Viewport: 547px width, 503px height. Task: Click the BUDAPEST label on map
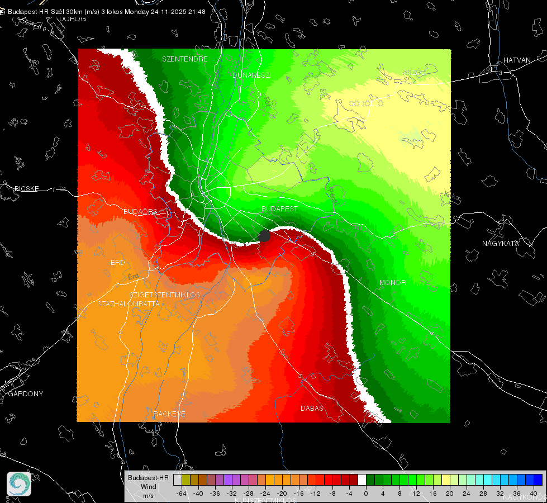click(x=279, y=208)
